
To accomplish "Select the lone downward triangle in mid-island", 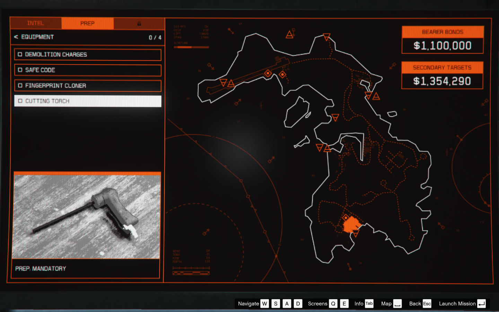I will (x=335, y=118).
